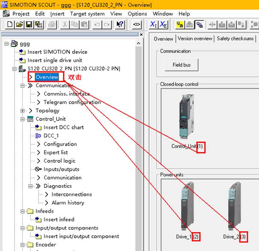Switch to the Safety checksums tab
This screenshot has height=251, width=259.
235,39
